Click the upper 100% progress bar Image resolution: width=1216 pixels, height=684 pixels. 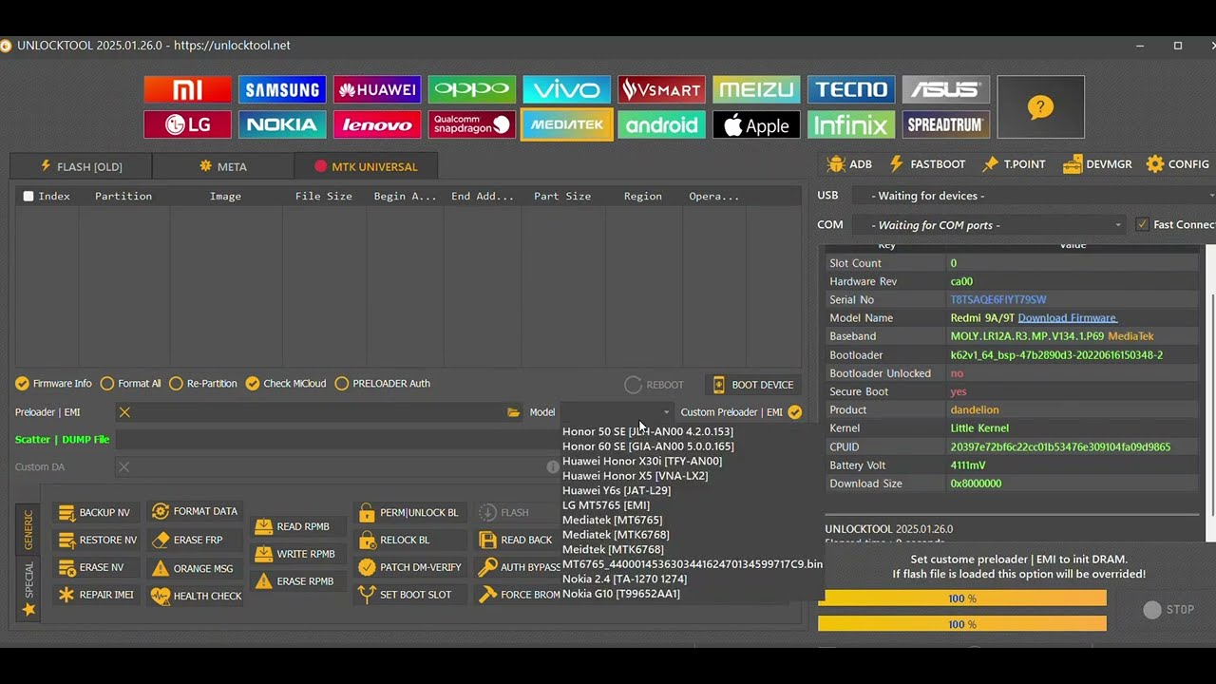point(962,598)
